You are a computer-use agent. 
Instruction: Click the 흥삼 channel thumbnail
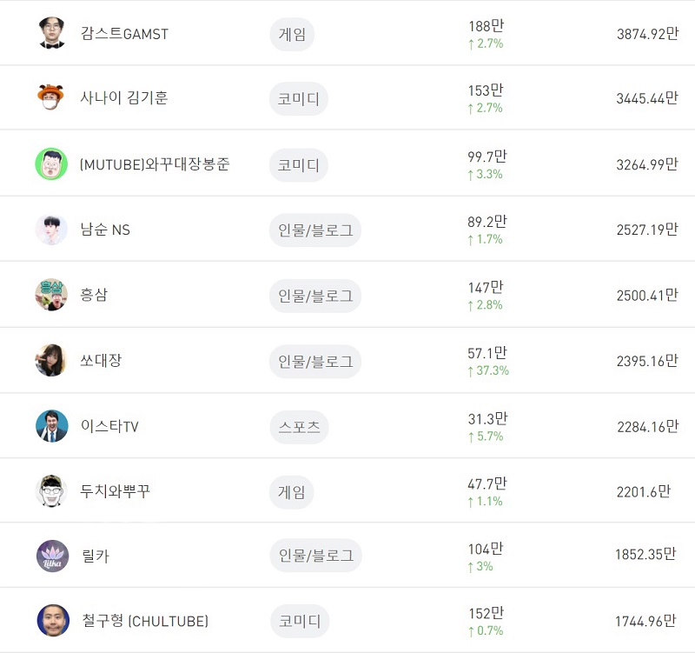(x=51, y=295)
